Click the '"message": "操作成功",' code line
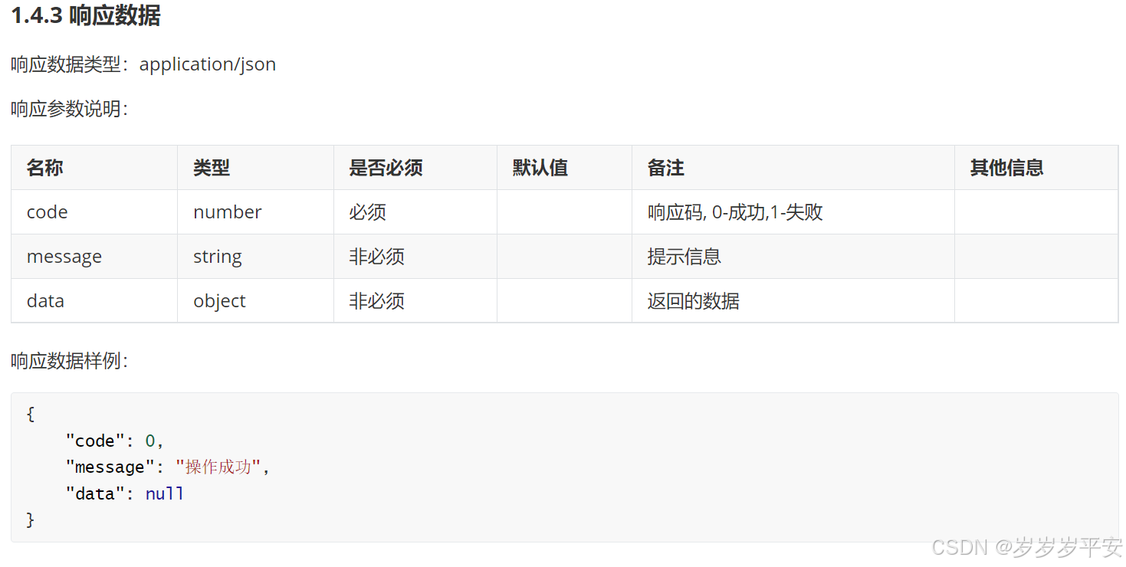Viewport: 1126px width, 567px height. pos(169,467)
